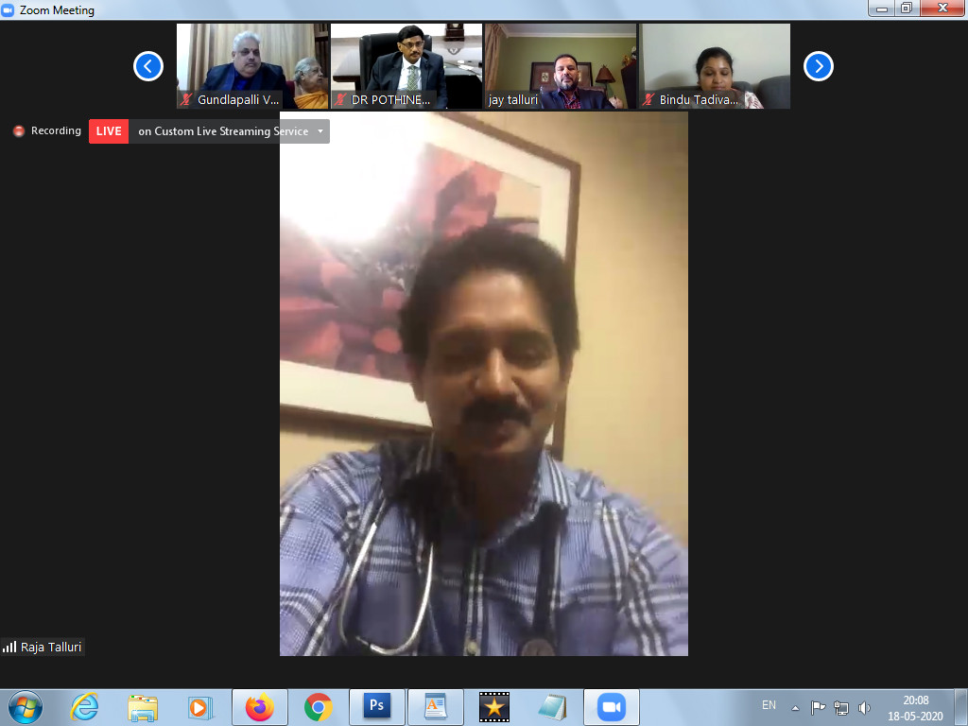Click the Recording indicator
This screenshot has width=968, height=726.
click(x=47, y=131)
